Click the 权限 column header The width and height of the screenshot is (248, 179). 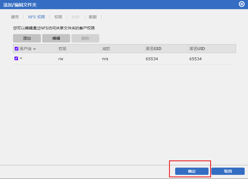point(63,49)
